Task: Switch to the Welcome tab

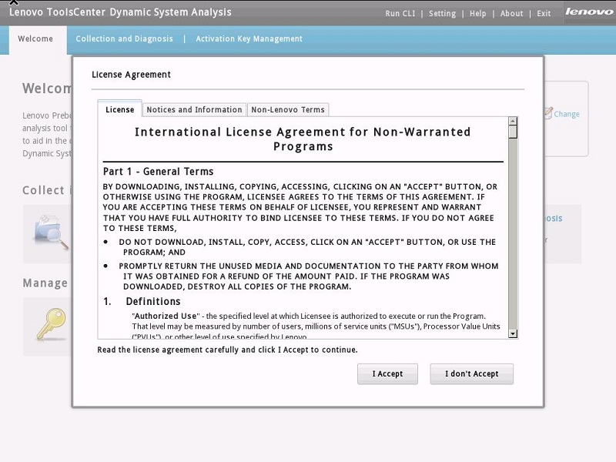Action: (35, 39)
